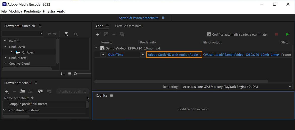Screen dimensions: 295x130
Task: Collapse the SampleVideo_1280x720_10mb.mp4 queue item
Action: (96, 48)
